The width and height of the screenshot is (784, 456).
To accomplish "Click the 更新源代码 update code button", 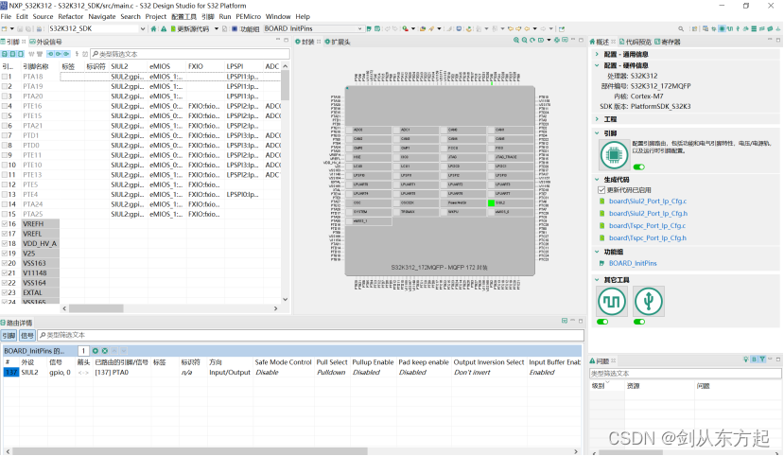I will [x=190, y=29].
